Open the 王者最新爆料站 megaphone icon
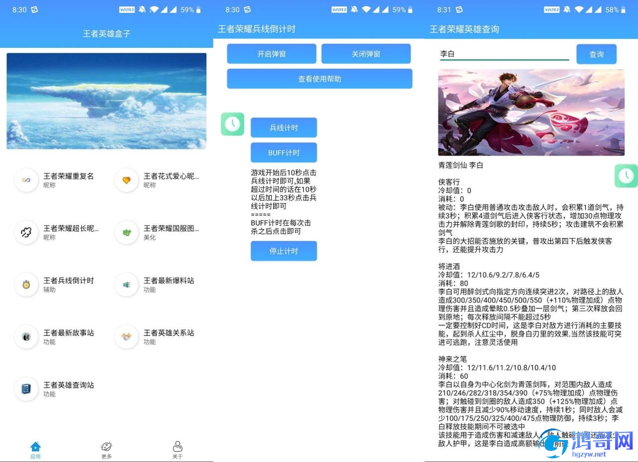The image size is (638, 462). pos(127,285)
